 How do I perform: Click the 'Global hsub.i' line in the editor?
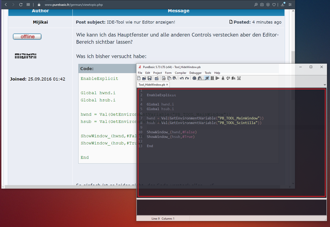click(160, 109)
